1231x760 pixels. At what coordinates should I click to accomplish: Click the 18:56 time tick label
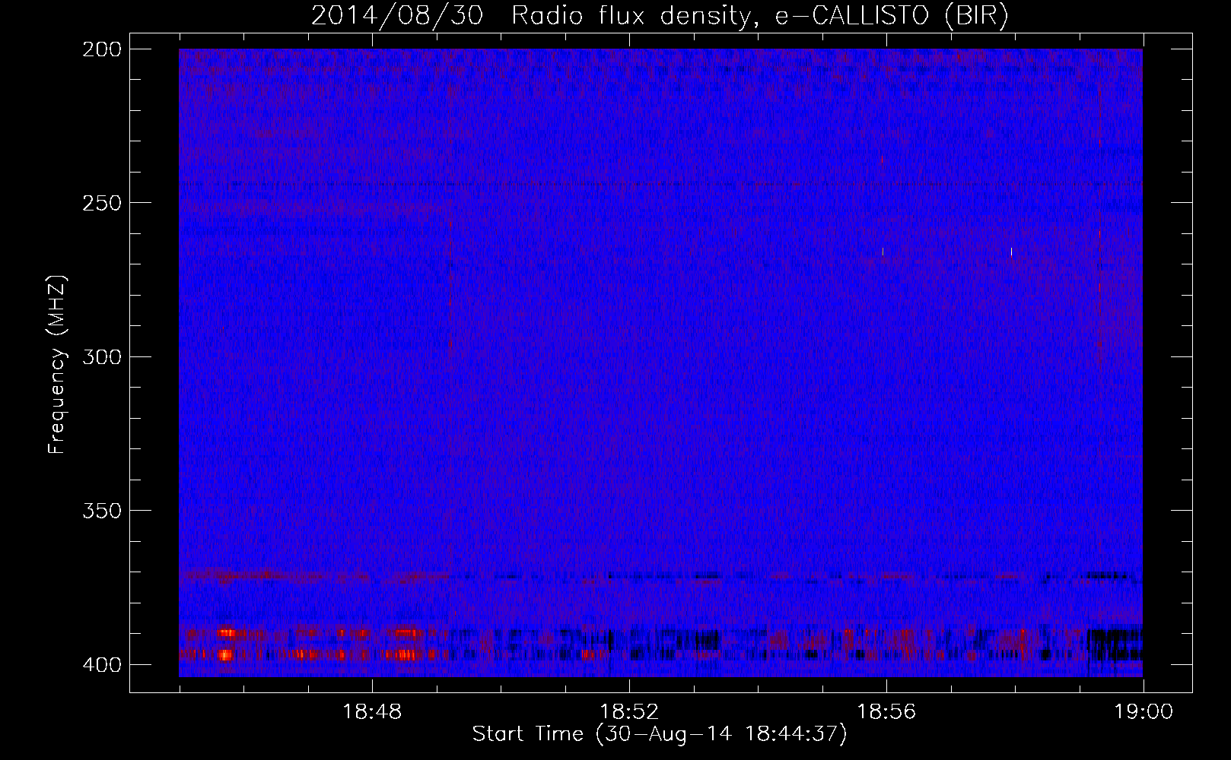tap(886, 712)
